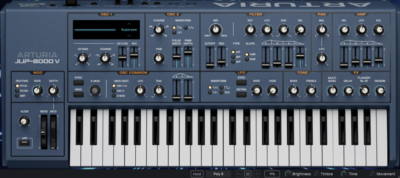Click the Filter KEY knob
The height and width of the screenshot is (178, 400).
pos(250,30)
